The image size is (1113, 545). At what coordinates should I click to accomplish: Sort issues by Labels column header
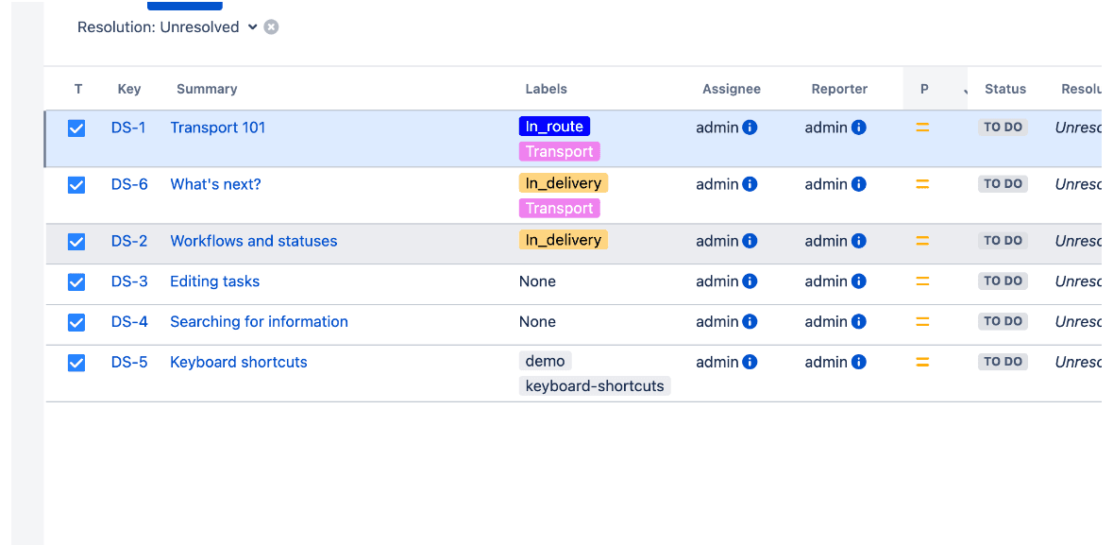546,89
